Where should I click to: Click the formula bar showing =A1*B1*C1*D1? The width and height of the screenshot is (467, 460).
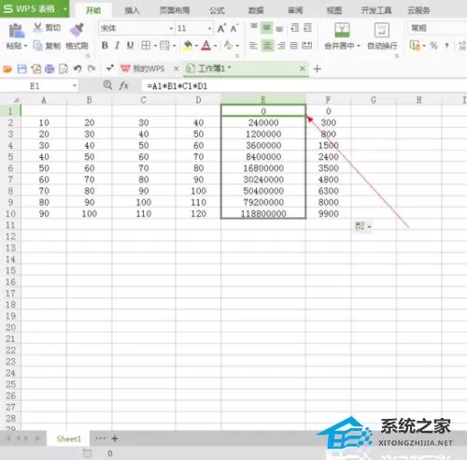coord(304,86)
